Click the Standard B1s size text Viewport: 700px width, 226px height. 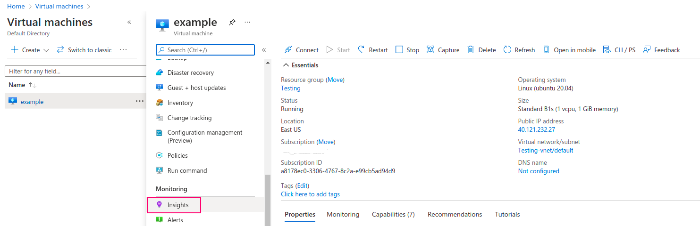[x=568, y=109]
